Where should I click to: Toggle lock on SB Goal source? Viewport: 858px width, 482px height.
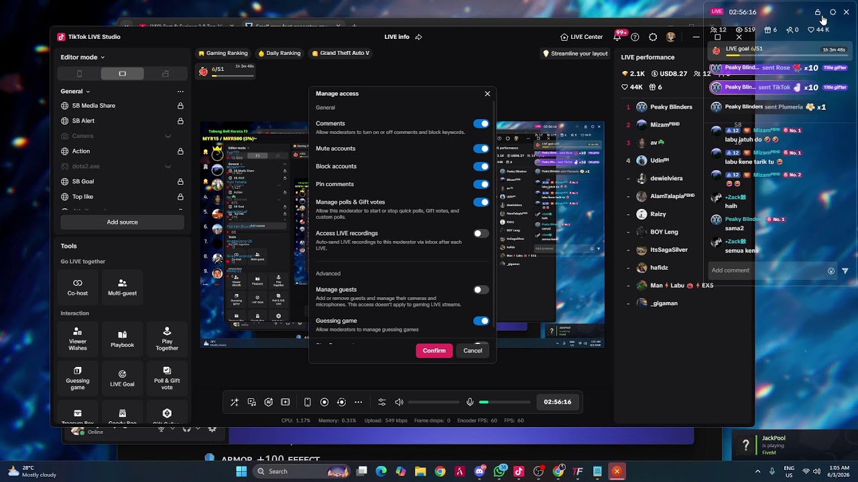180,181
